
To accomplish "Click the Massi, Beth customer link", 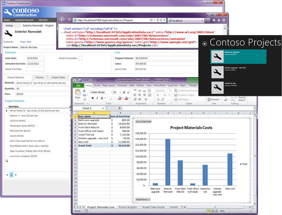I will click(25, 42).
